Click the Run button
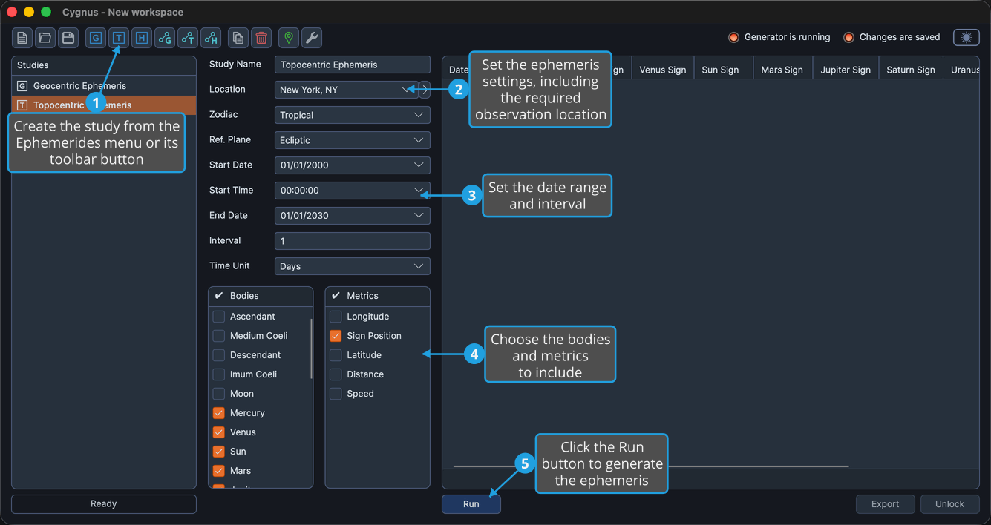This screenshot has width=991, height=525. pos(471,504)
